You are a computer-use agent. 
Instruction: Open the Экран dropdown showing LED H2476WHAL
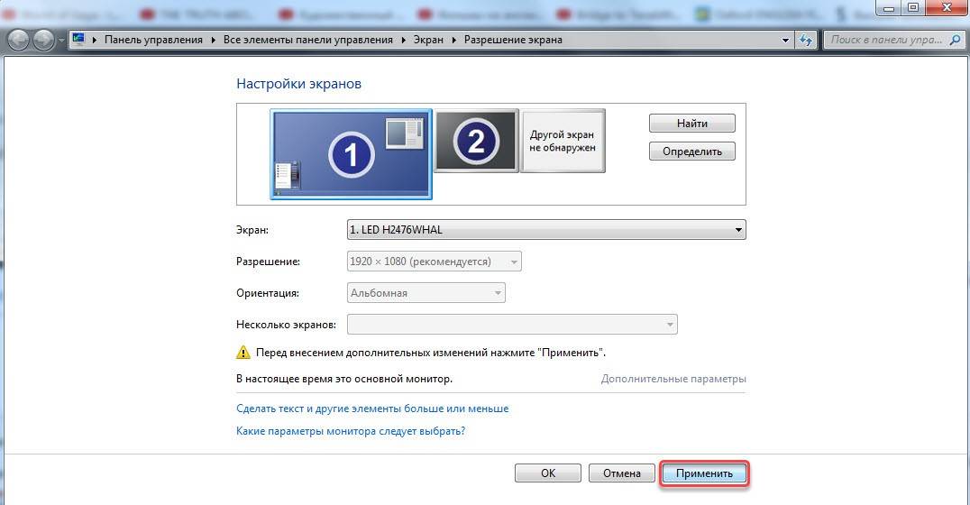coord(546,230)
